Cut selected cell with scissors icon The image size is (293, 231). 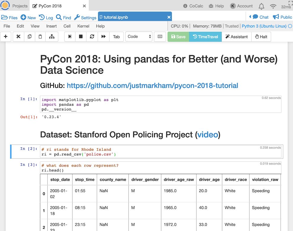(x=18, y=36)
